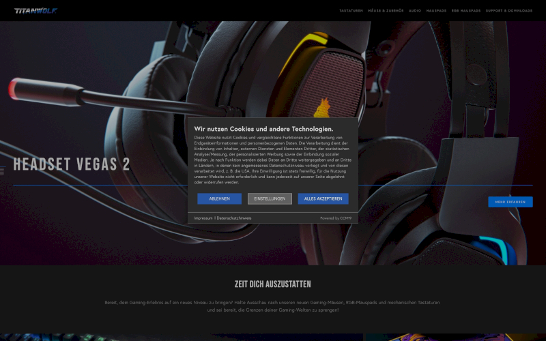Screen dimensions: 546x341
Task: Click the Mehr Erfahren button
Action: (x=510, y=202)
